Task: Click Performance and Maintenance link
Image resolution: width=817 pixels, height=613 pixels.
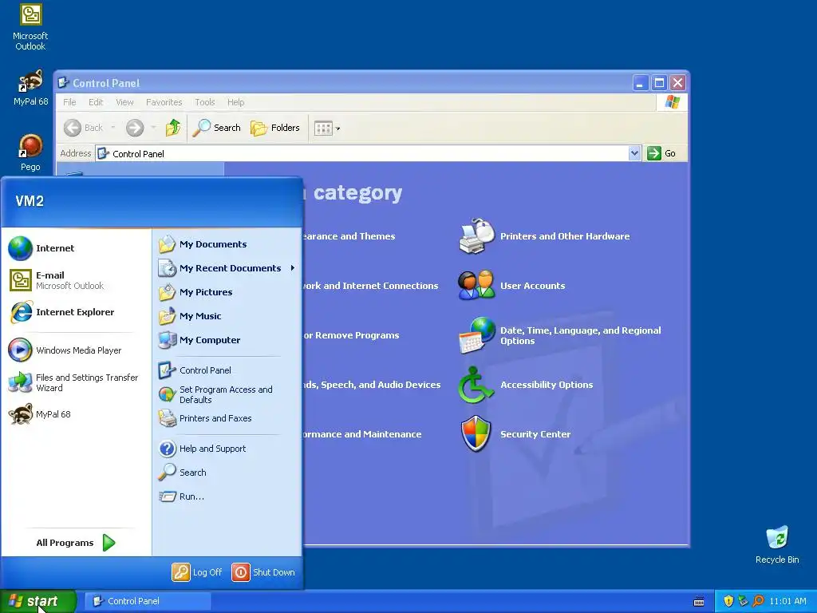Action: 363,434
